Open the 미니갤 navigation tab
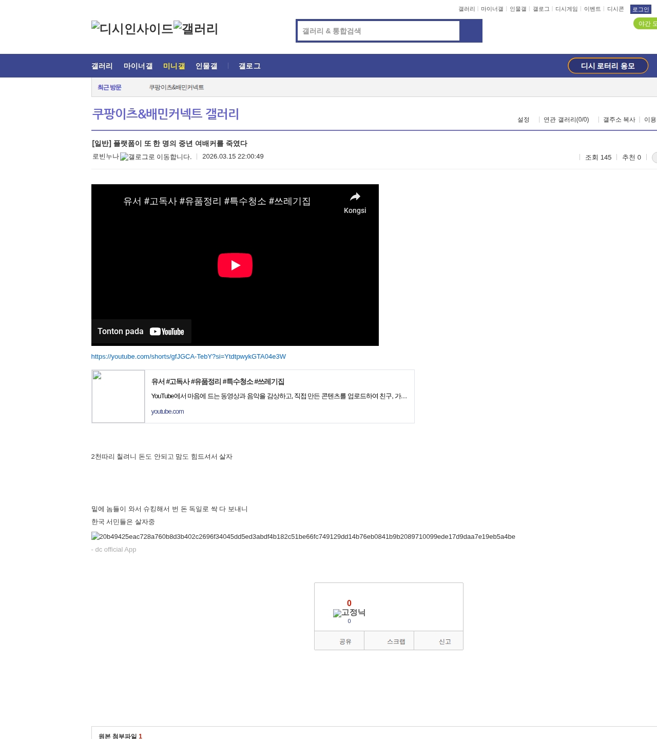 (174, 66)
